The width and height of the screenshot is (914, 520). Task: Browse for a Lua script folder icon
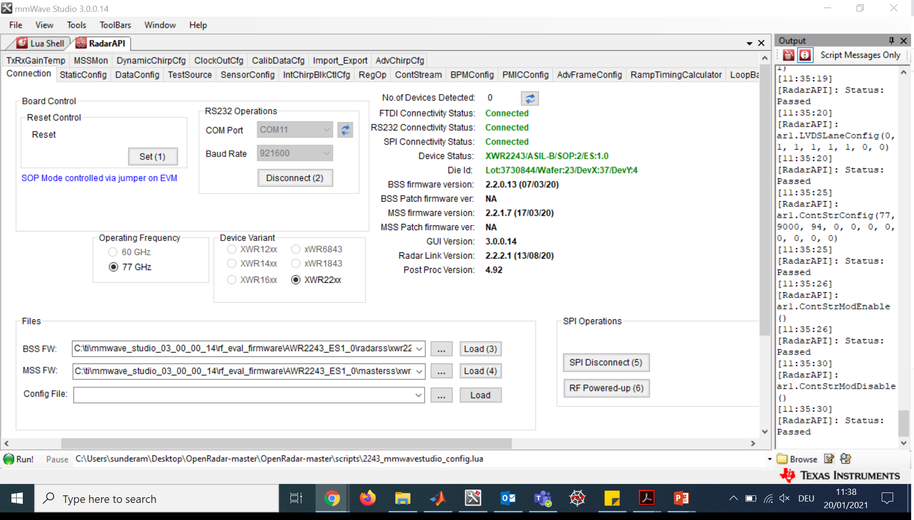782,459
